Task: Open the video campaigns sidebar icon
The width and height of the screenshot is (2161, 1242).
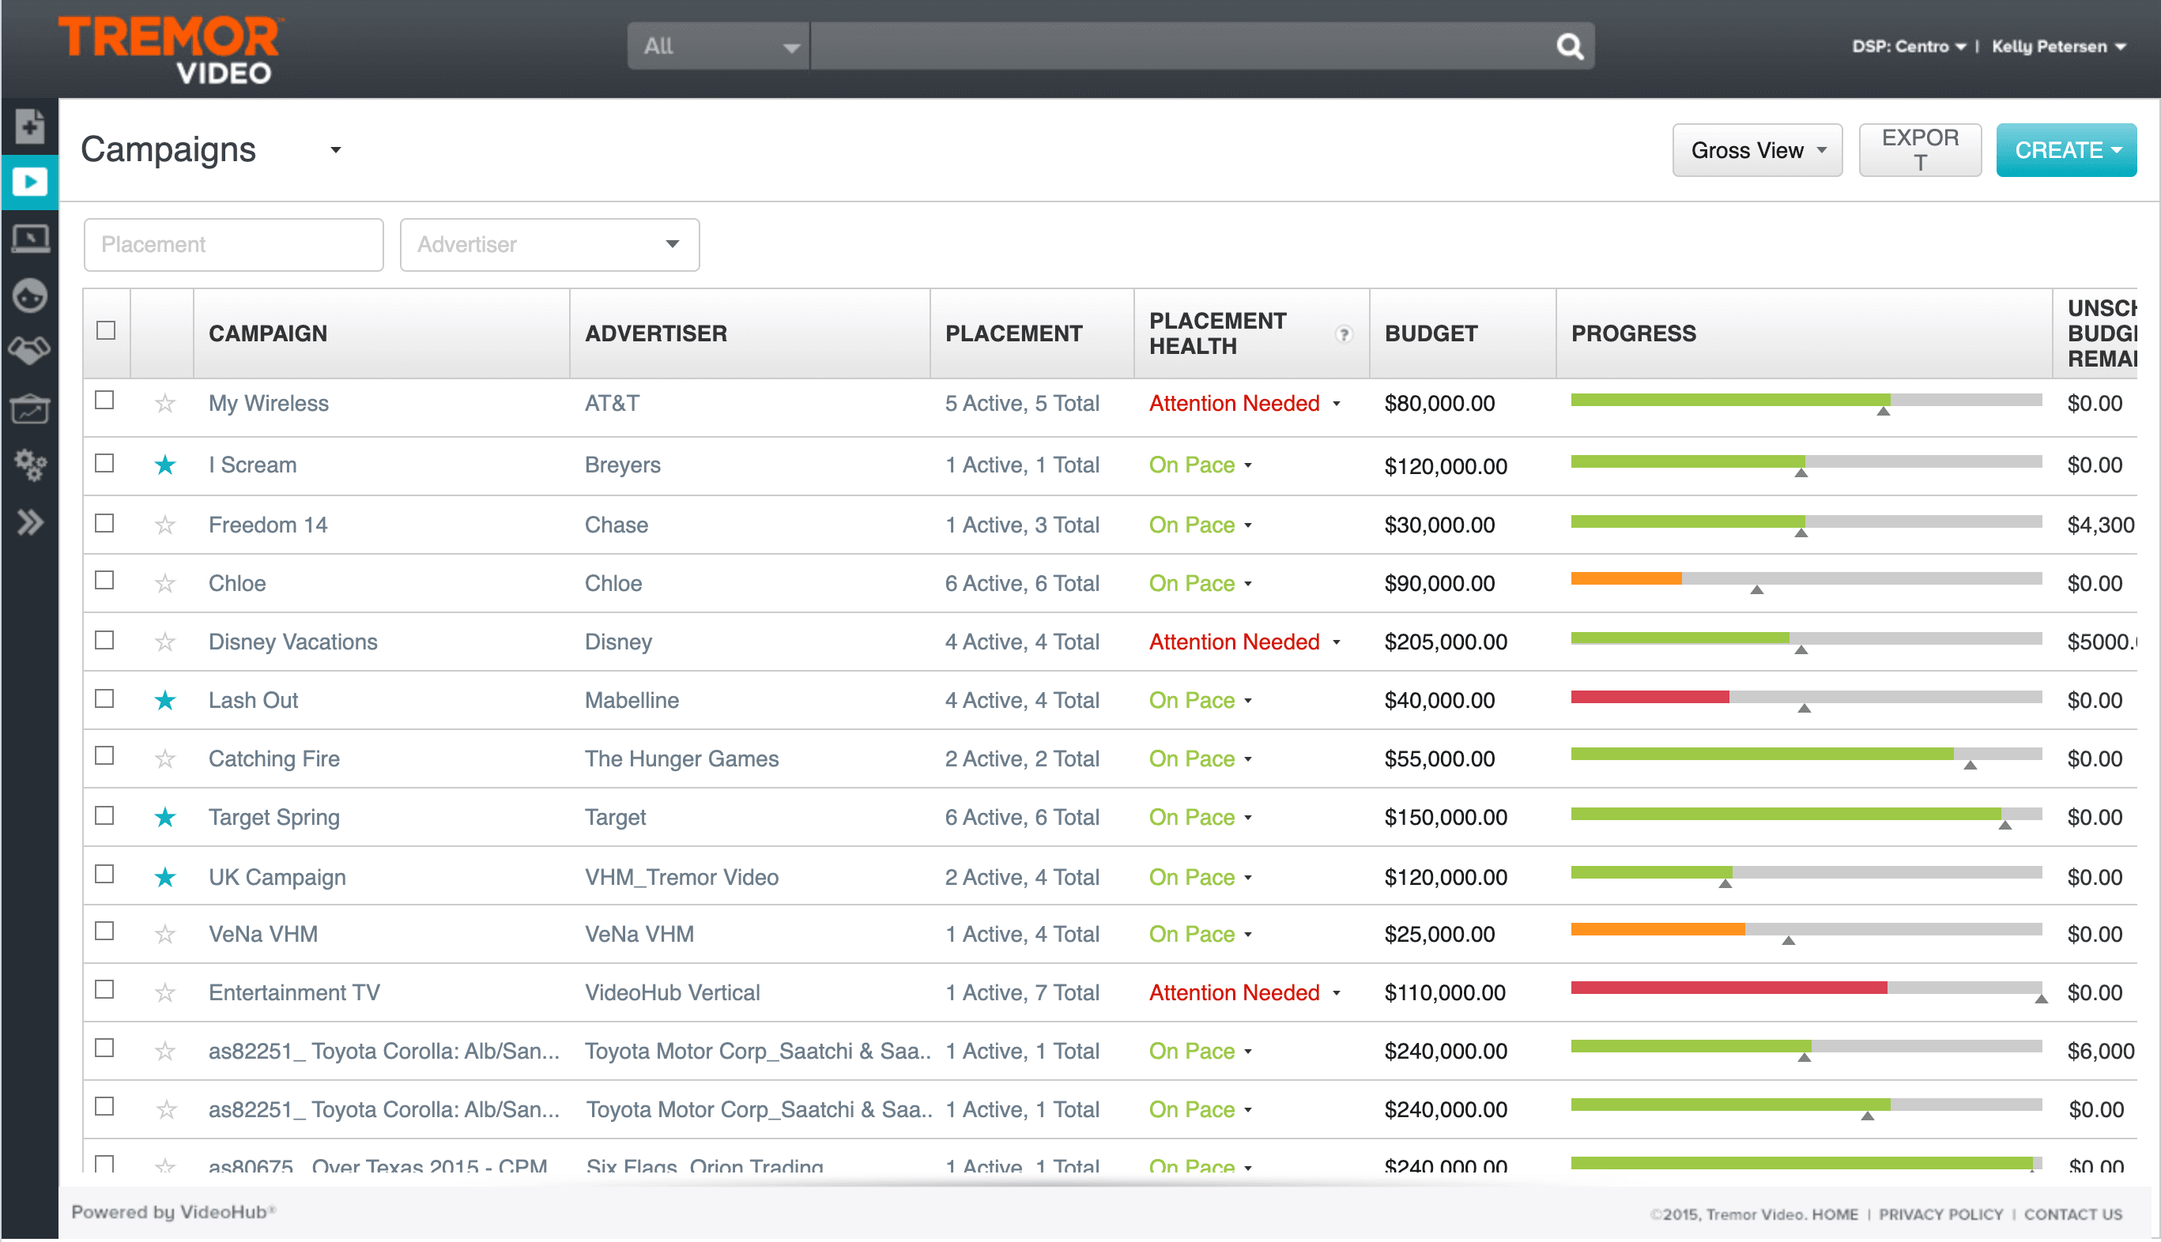Action: pyautogui.click(x=30, y=182)
